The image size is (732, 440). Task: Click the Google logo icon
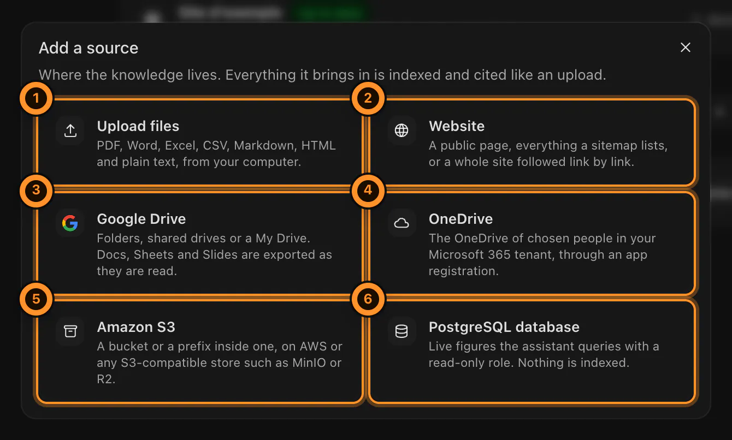click(x=70, y=223)
